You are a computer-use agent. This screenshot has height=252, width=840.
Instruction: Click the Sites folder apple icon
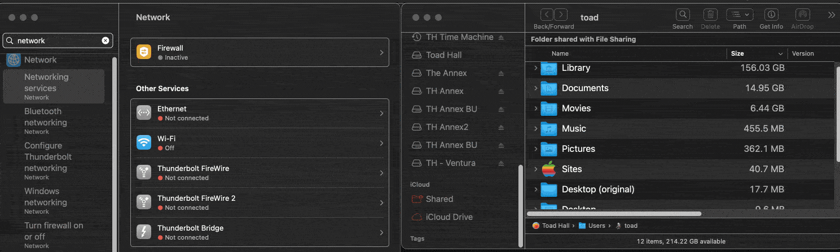pos(549,169)
